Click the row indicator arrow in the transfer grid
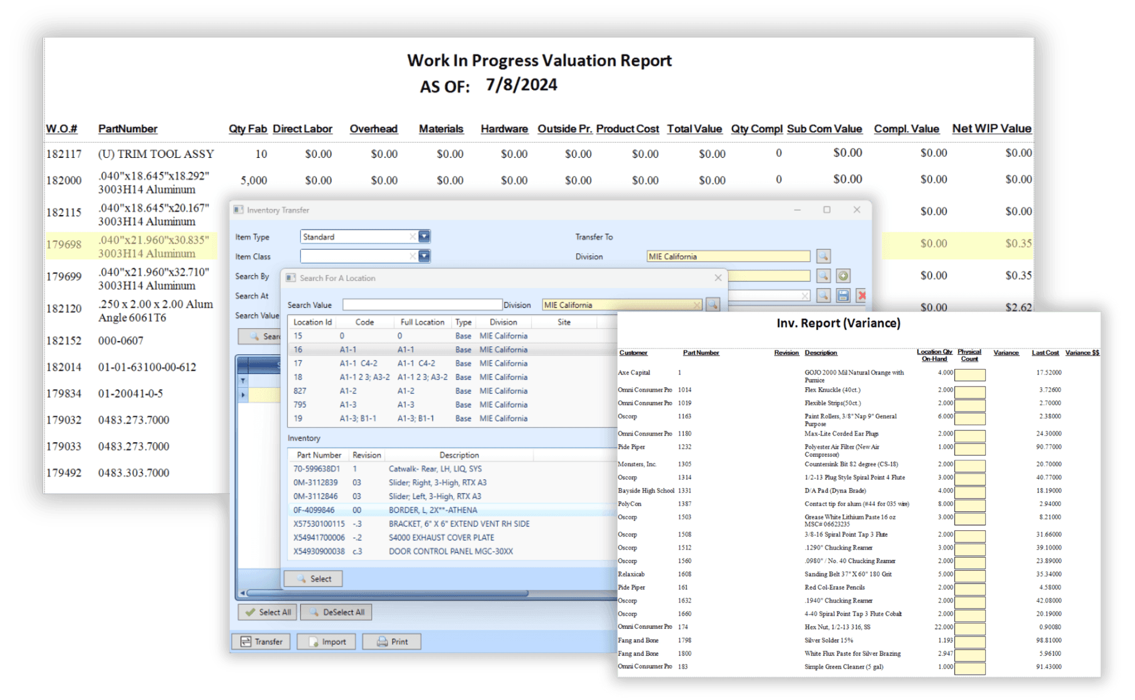The image size is (1135, 700). 243,395
